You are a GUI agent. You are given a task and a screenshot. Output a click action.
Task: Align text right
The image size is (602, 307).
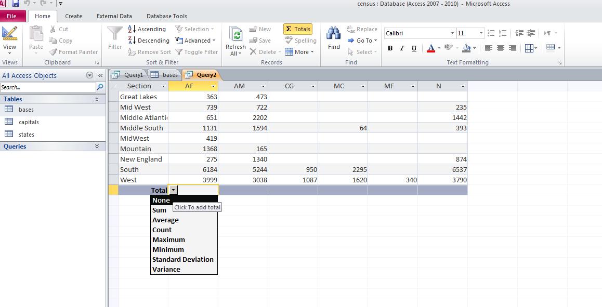pyautogui.click(x=513, y=48)
